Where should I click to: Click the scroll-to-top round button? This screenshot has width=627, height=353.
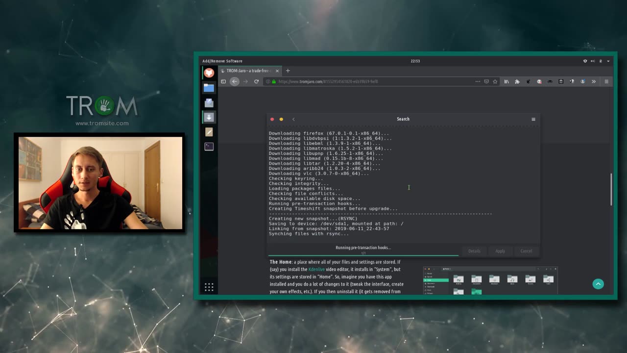(x=598, y=284)
